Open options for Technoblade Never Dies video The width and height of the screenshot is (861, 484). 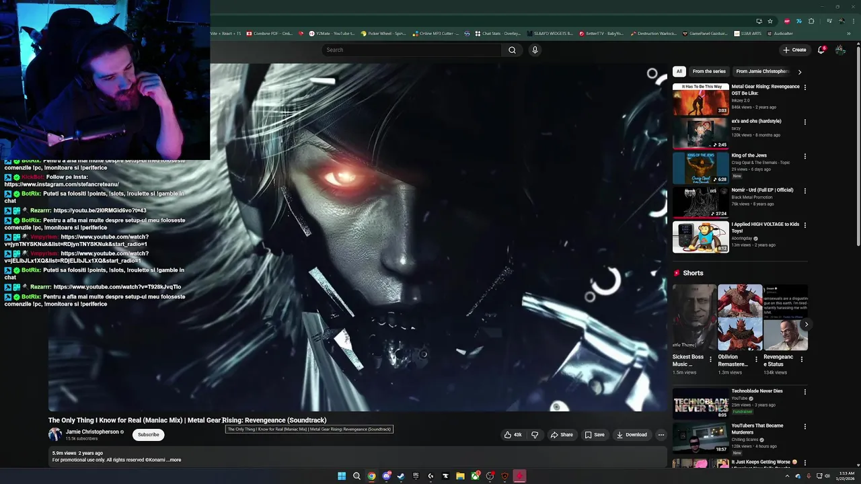tap(804, 392)
